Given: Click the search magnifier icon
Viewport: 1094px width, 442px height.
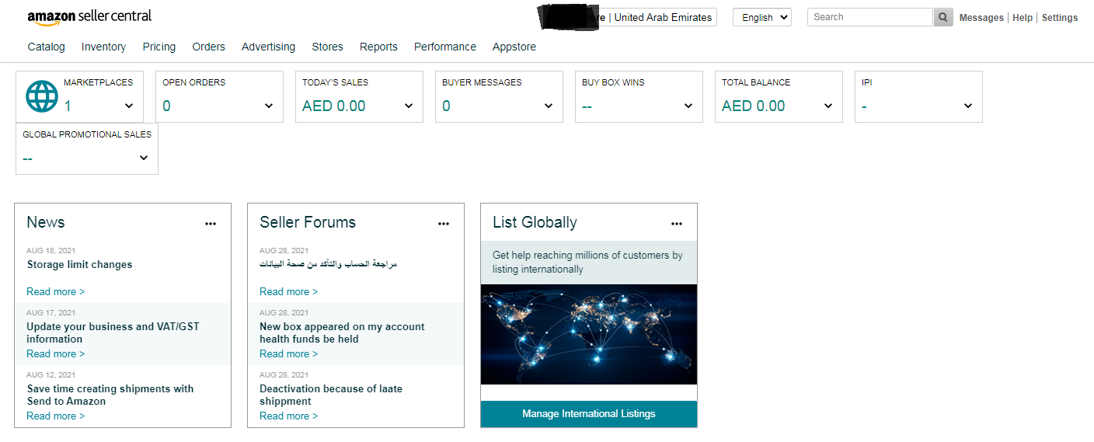Looking at the screenshot, I should pyautogui.click(x=943, y=17).
